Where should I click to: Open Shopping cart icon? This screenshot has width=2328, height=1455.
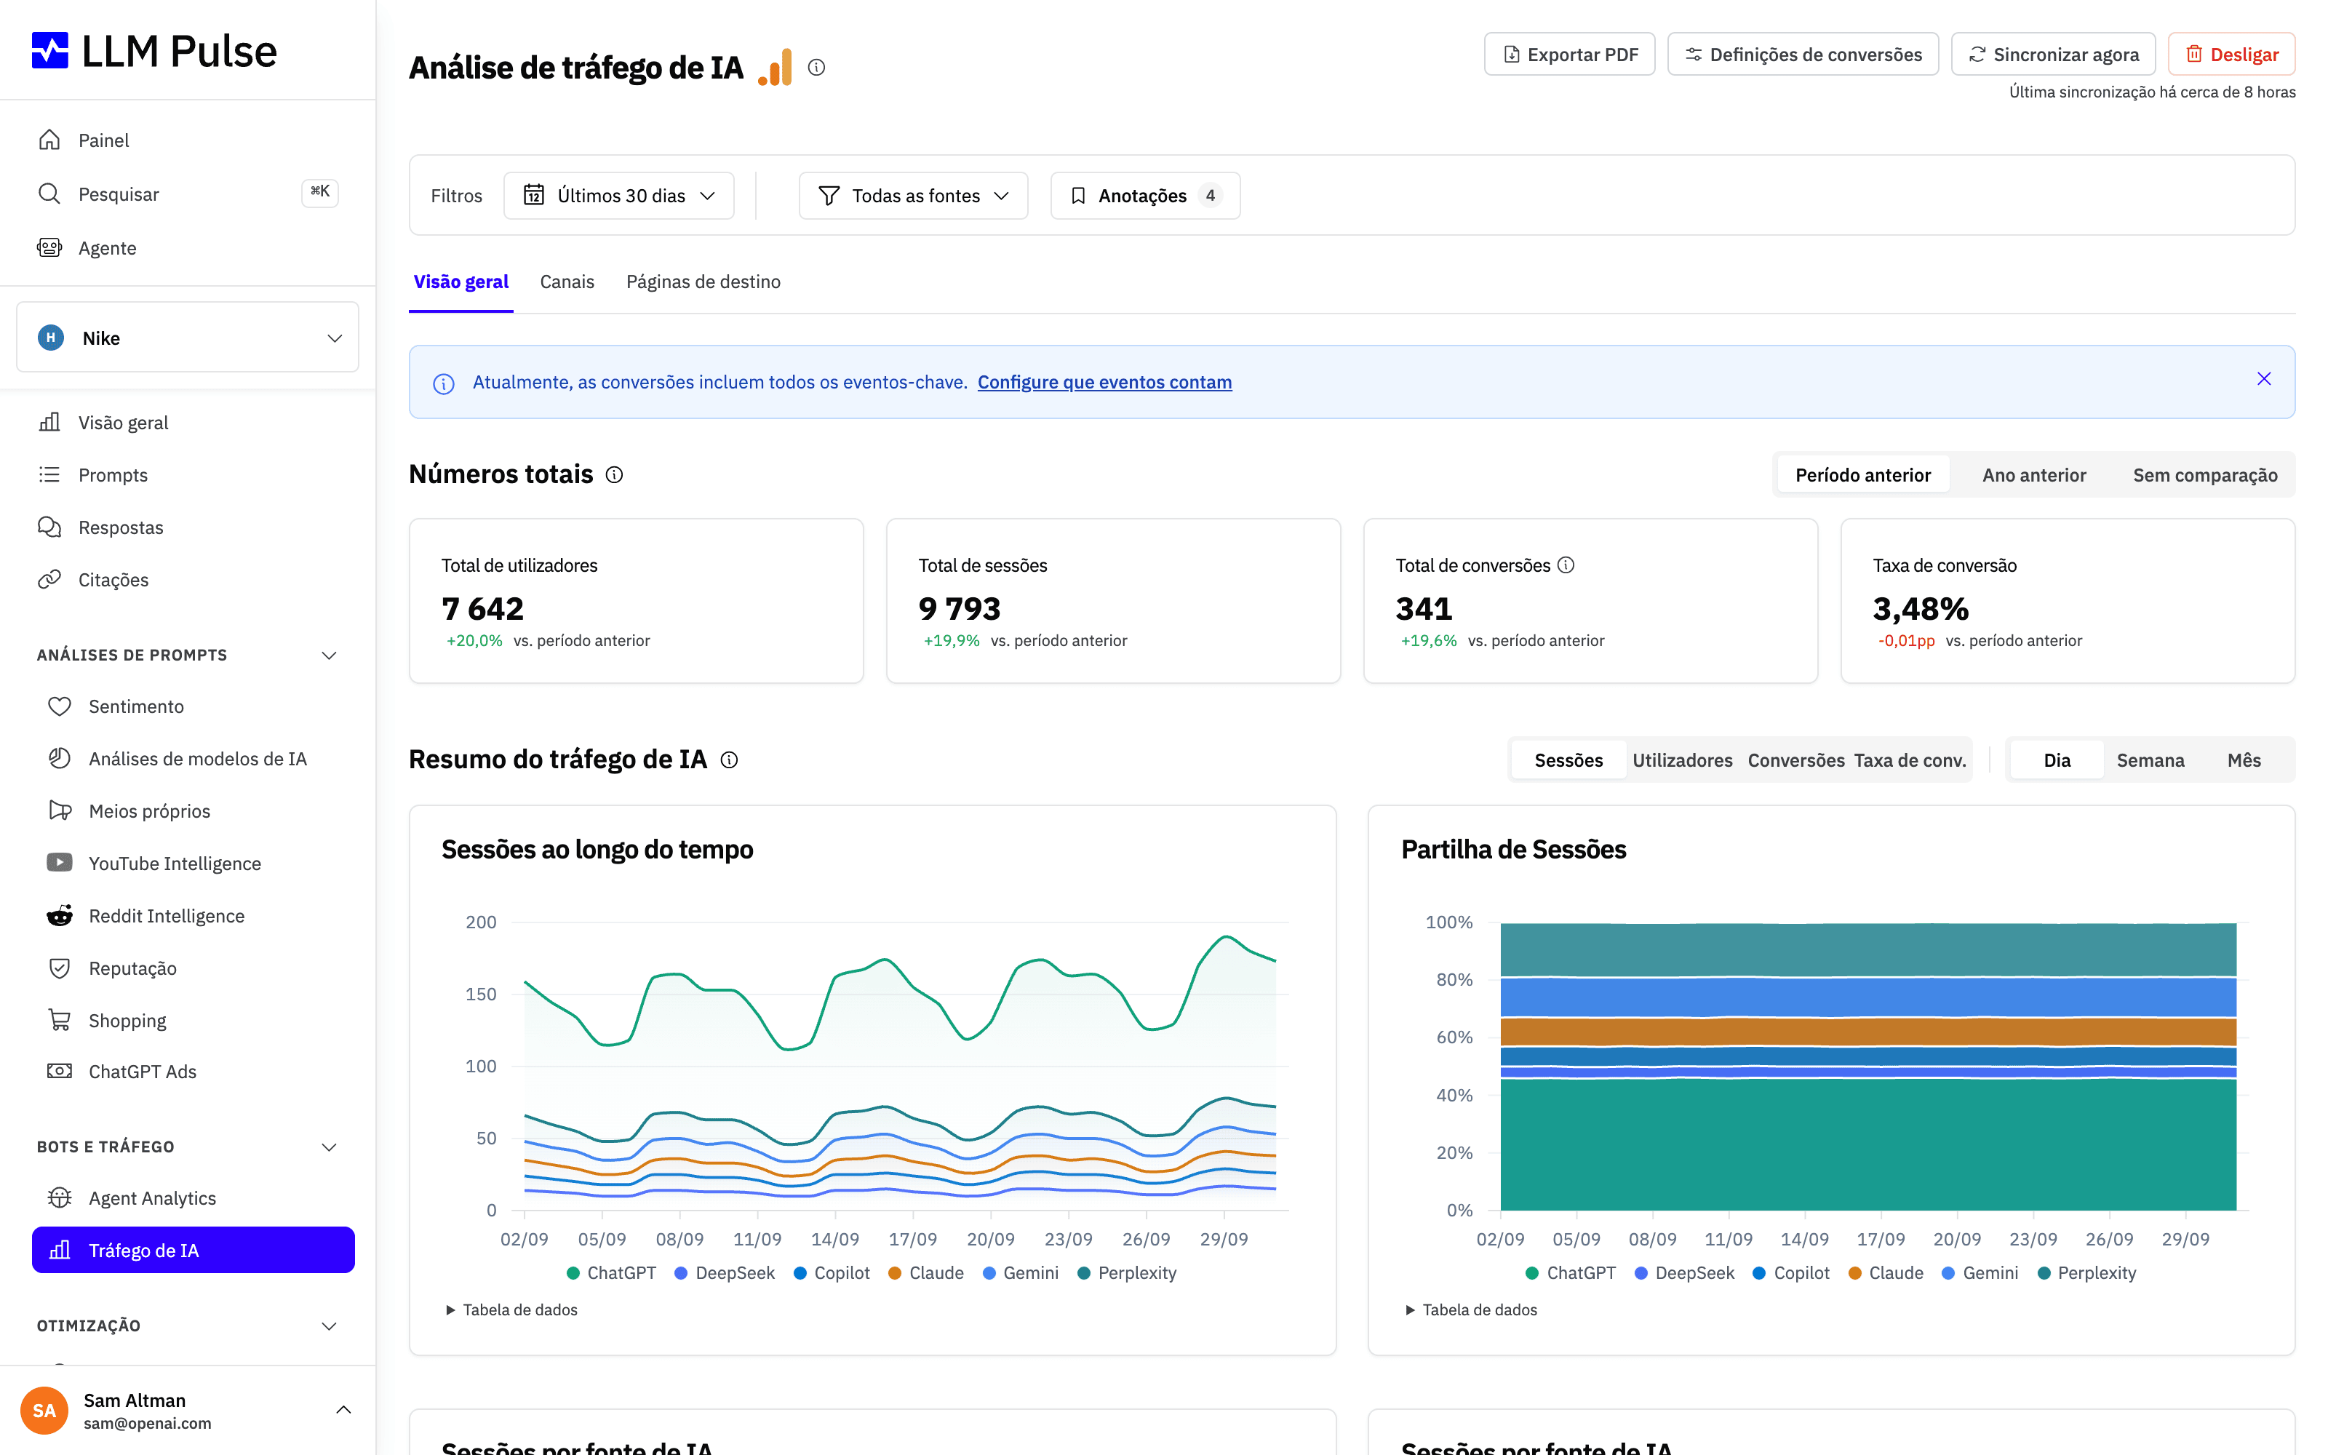(x=60, y=1020)
